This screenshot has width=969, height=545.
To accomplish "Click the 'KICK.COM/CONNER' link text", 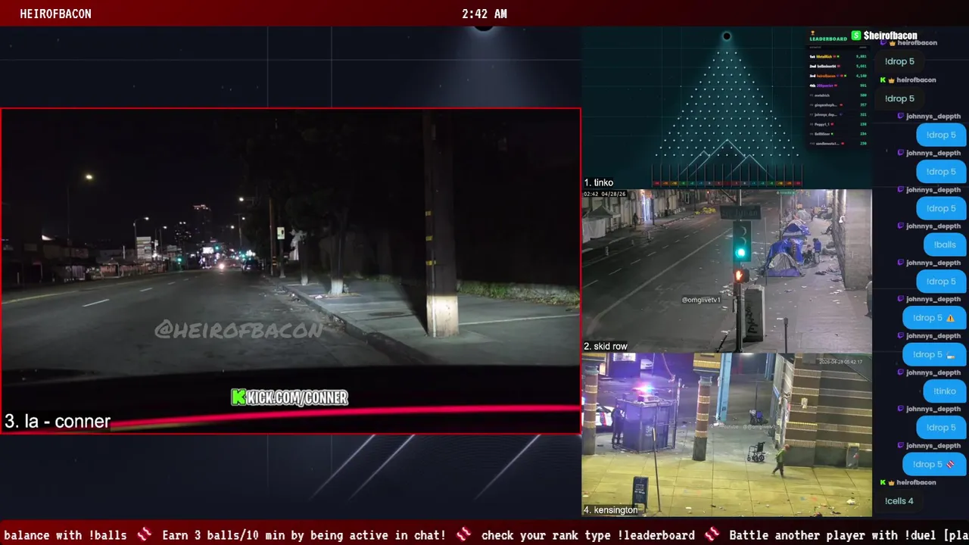I will 298,397.
